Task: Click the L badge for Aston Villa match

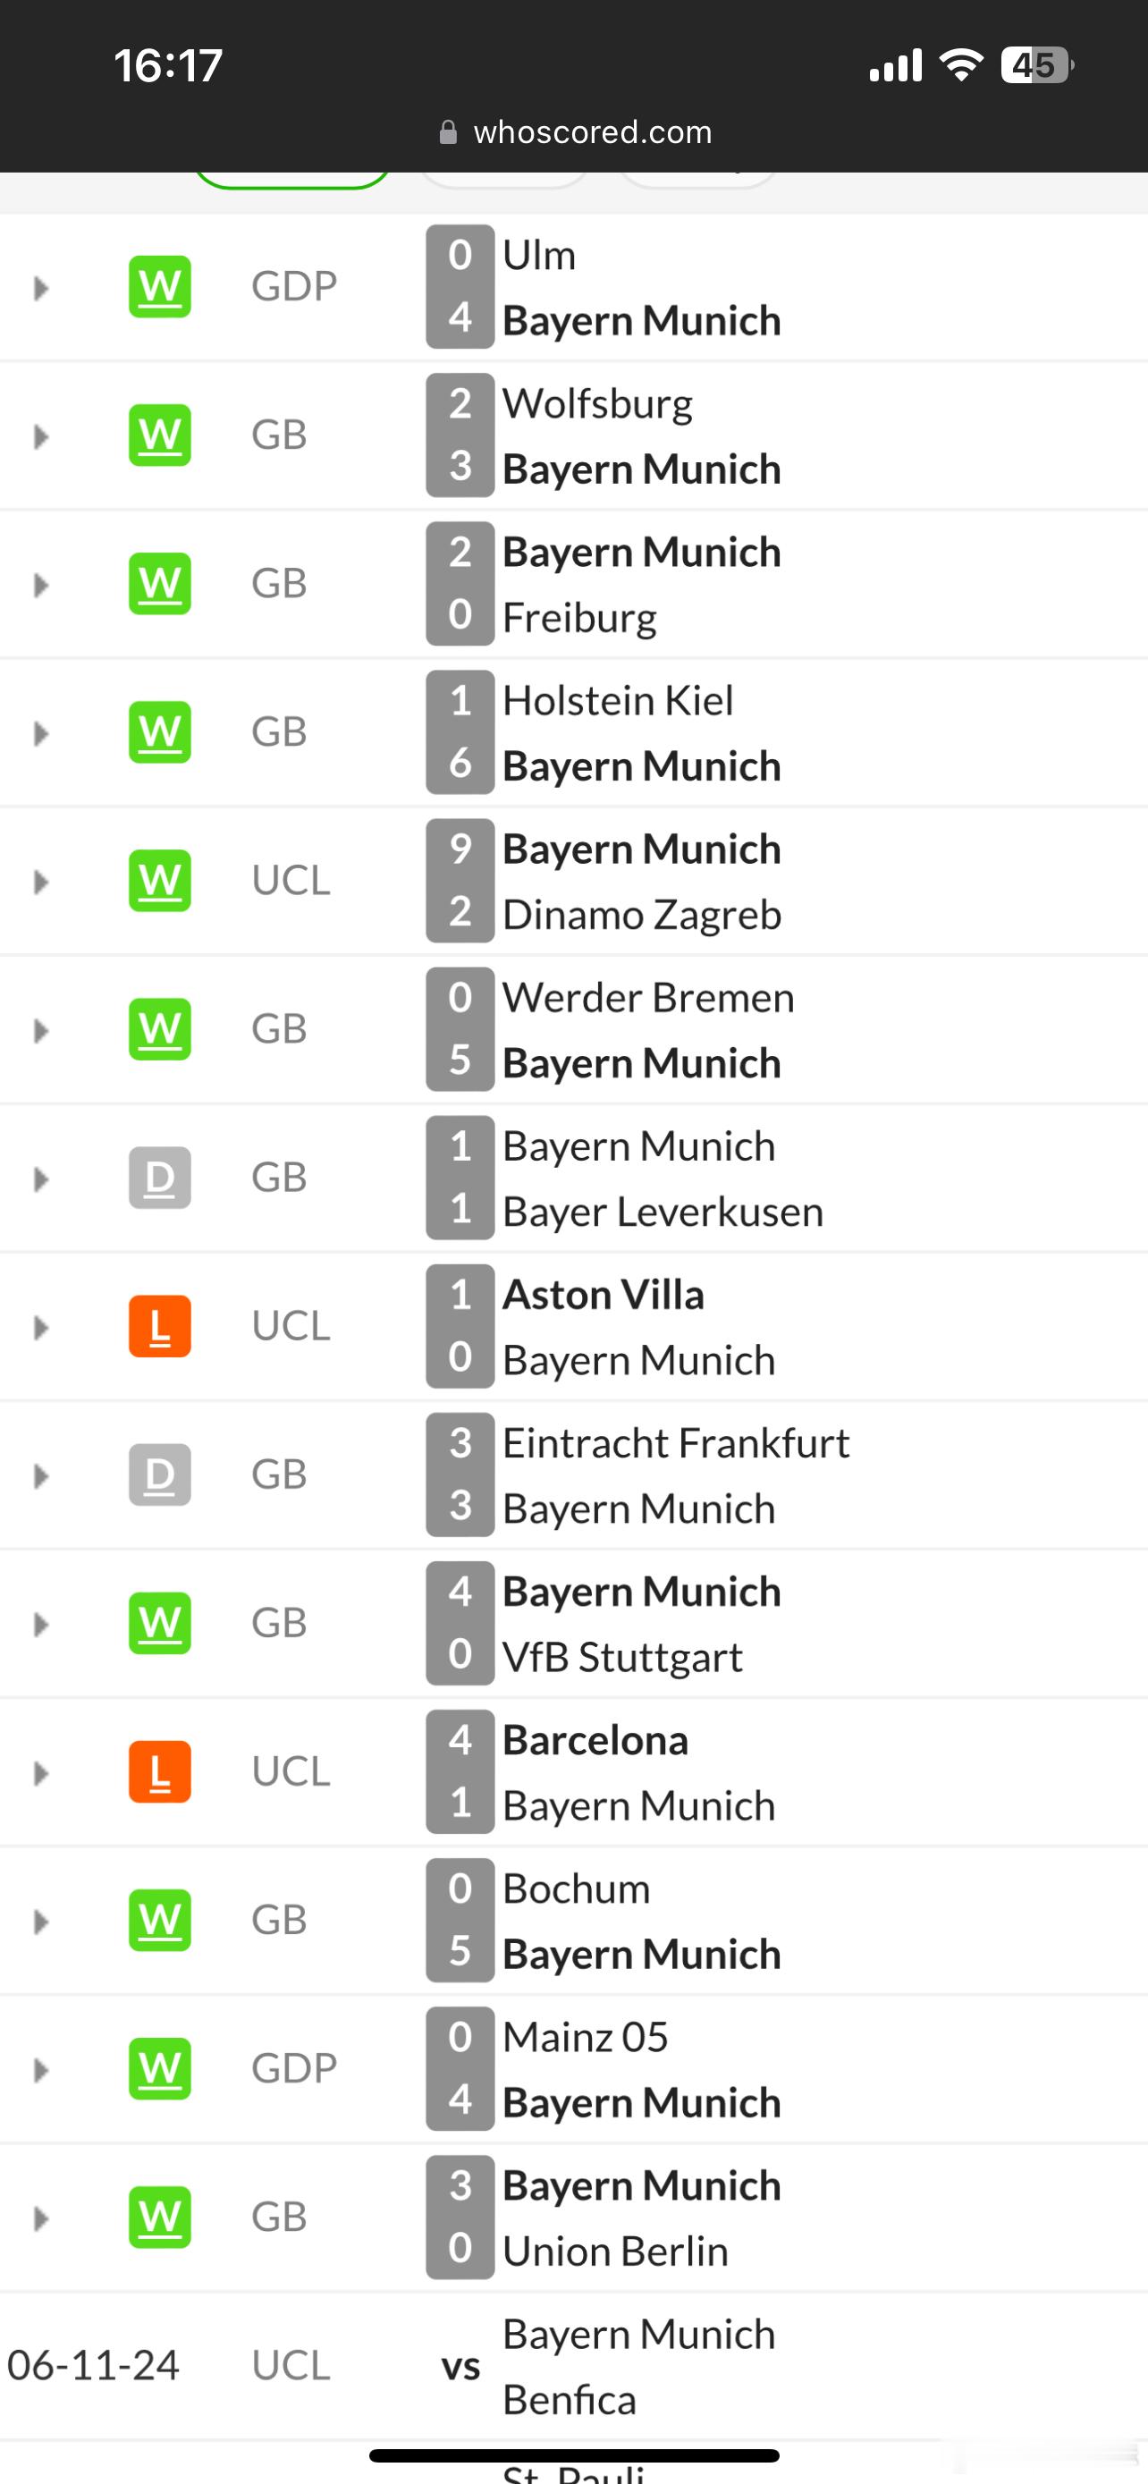Action: (160, 1326)
